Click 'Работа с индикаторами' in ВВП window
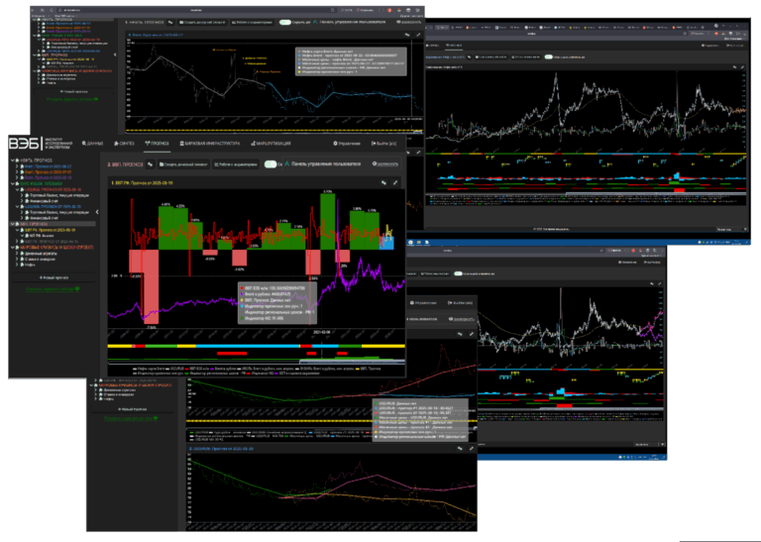 [236, 164]
